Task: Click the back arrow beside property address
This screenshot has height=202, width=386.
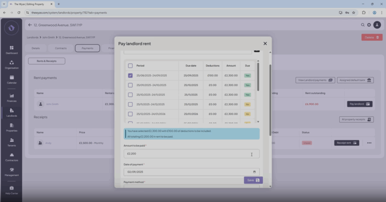Action: [x=30, y=25]
